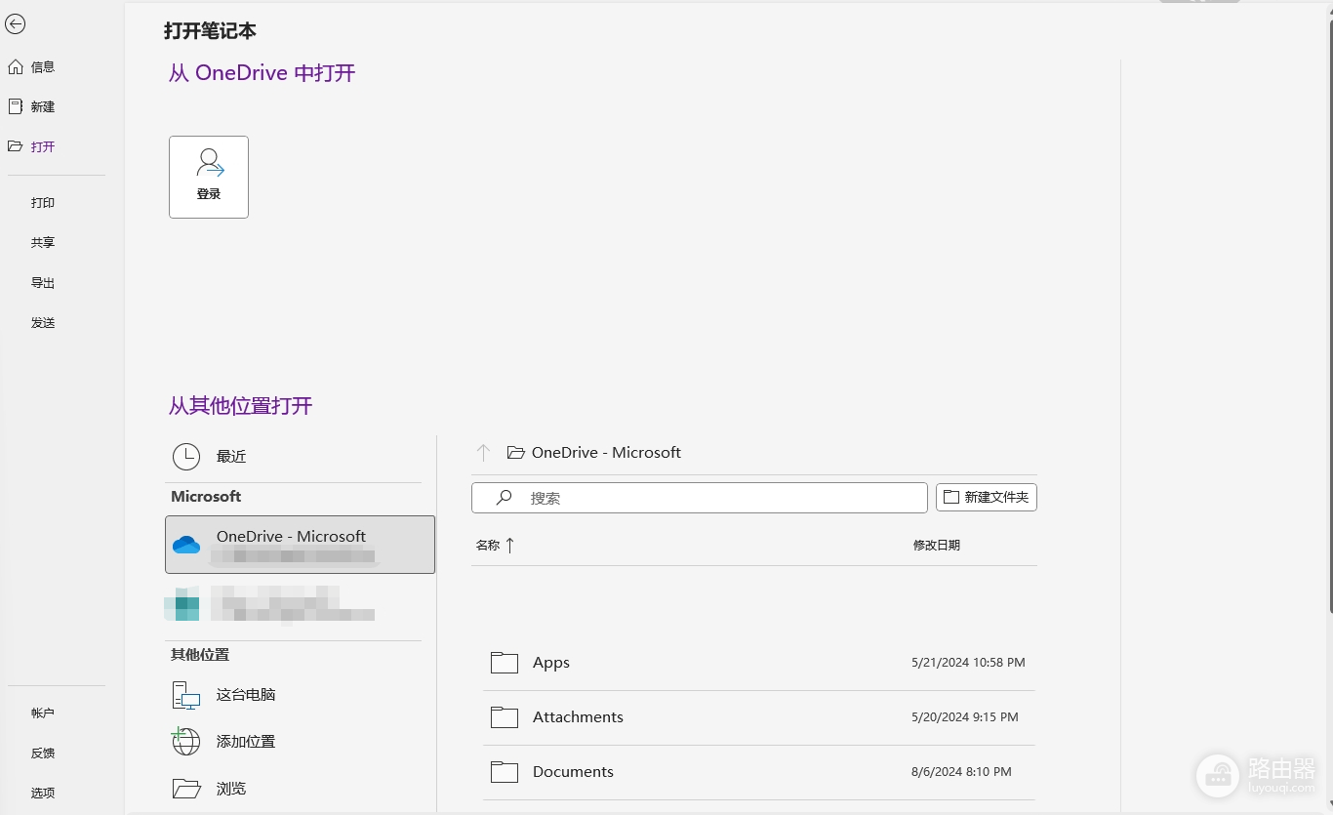Open the Documents folder
Viewport: 1333px width, 815px height.
[x=759, y=772]
